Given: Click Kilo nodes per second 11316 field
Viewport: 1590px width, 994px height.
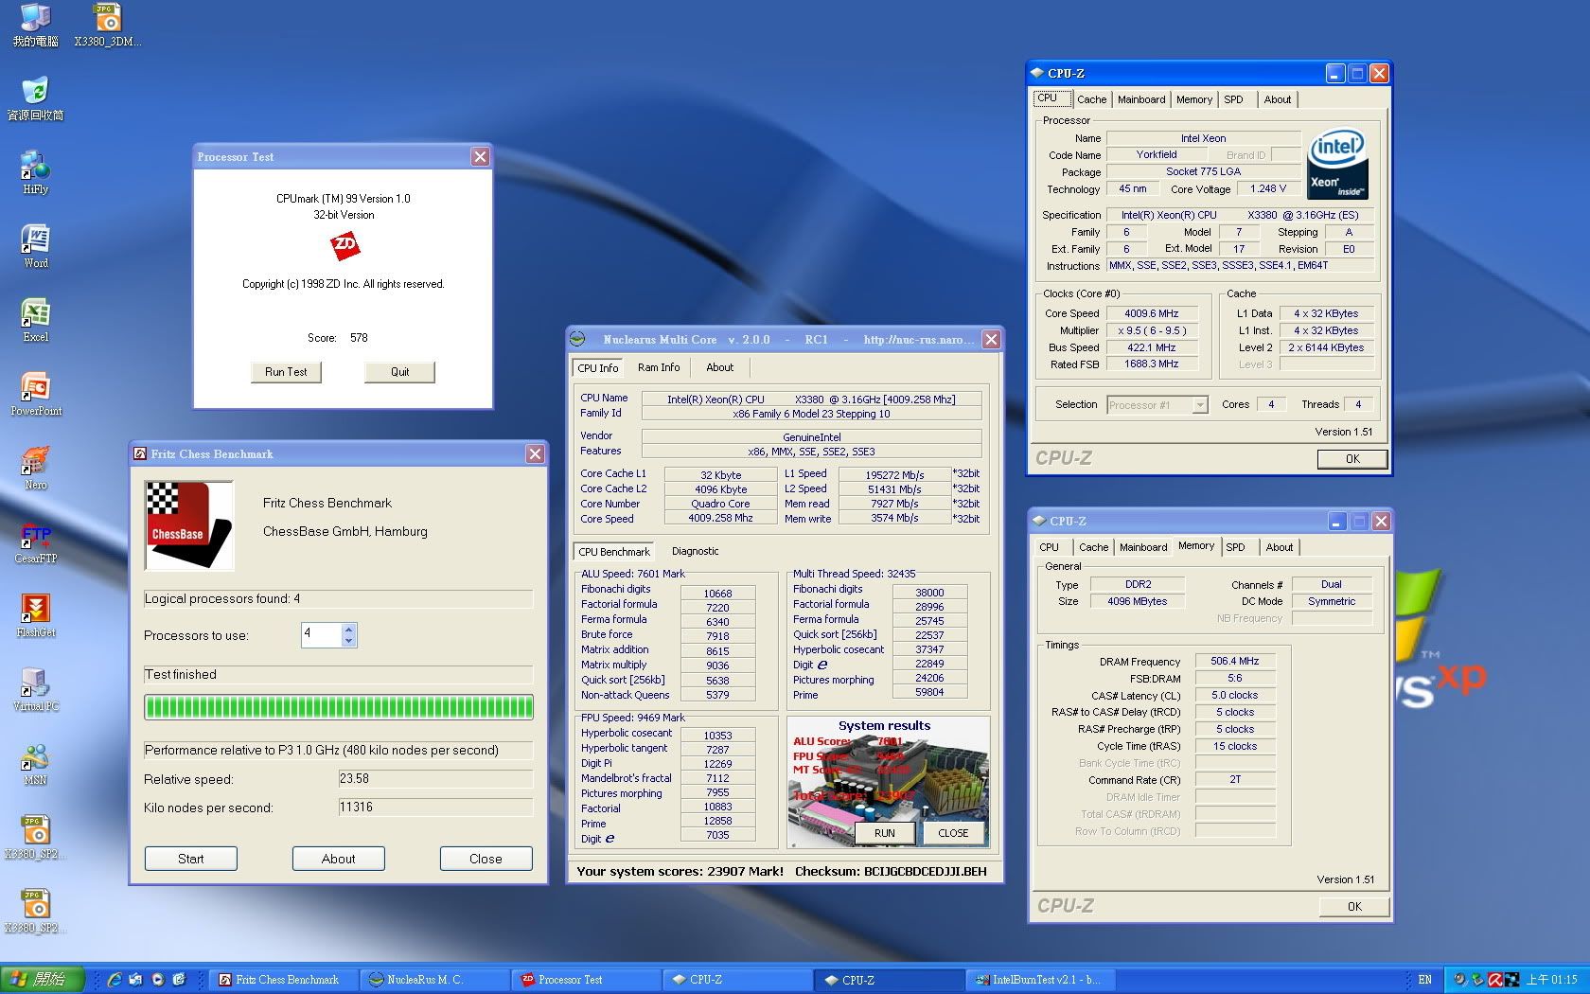Looking at the screenshot, I should (435, 808).
